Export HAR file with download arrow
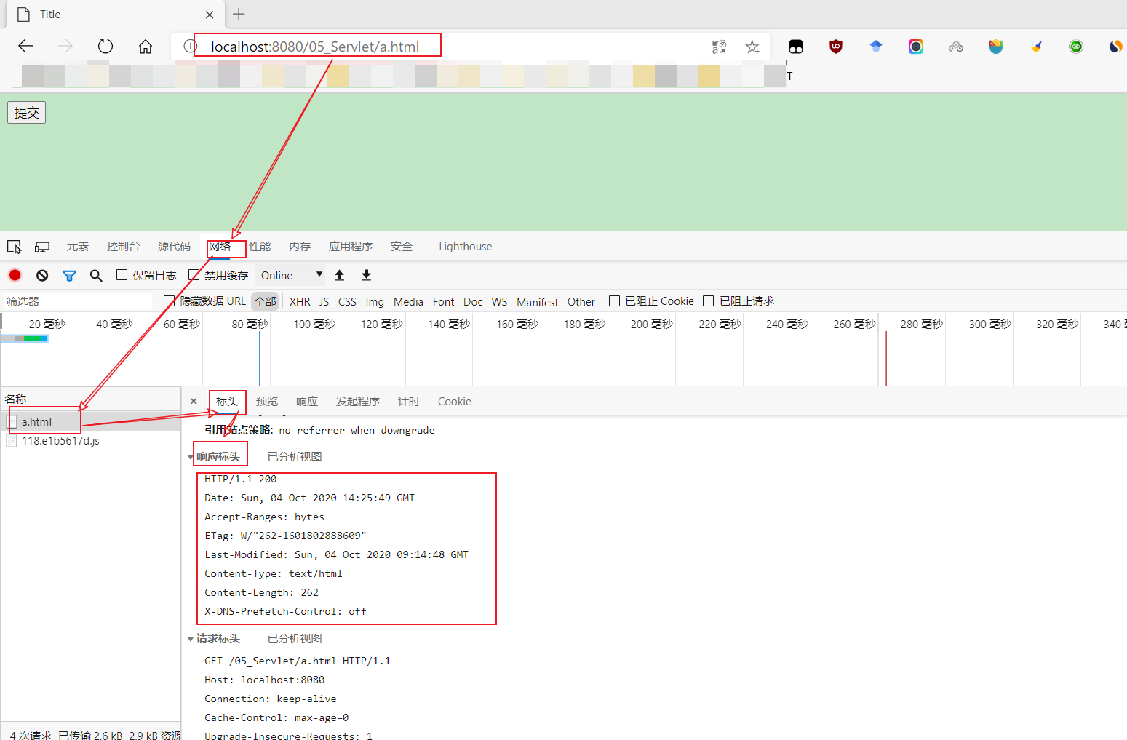This screenshot has height=740, width=1127. [366, 275]
